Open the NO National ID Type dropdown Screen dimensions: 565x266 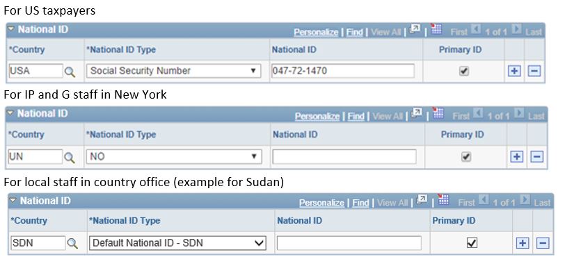tap(174, 157)
